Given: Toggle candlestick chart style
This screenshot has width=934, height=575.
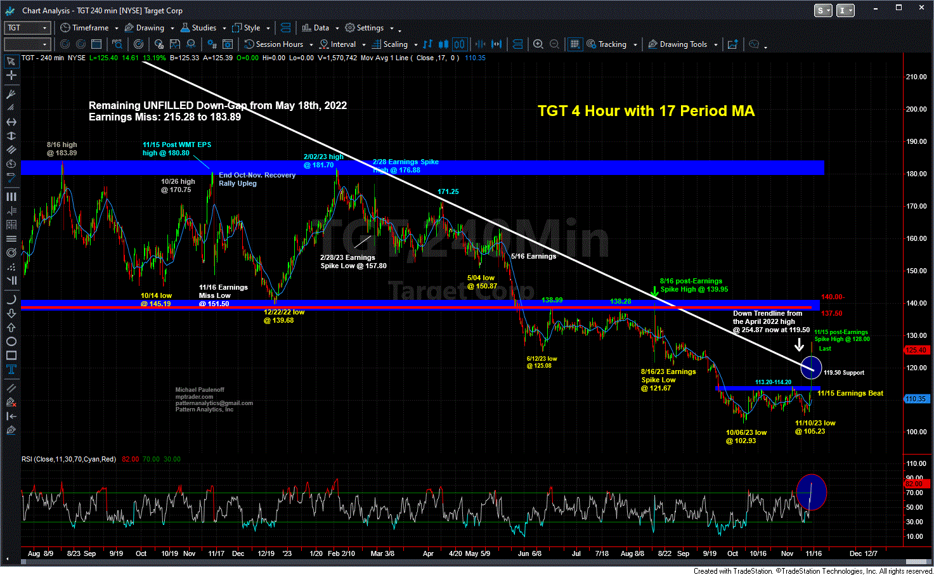Looking at the screenshot, I should pyautogui.click(x=443, y=44).
